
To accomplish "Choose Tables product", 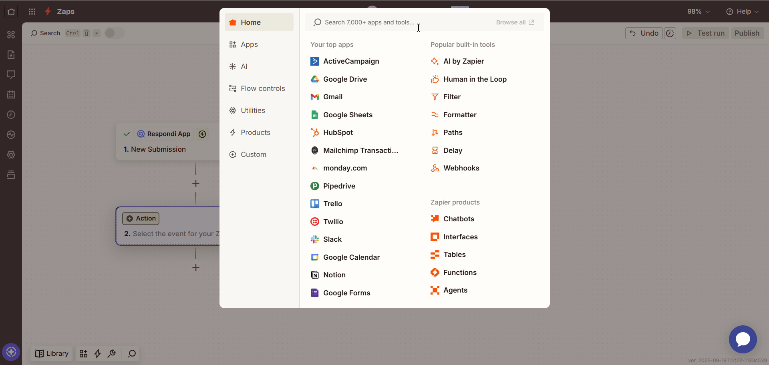I will click(x=448, y=255).
